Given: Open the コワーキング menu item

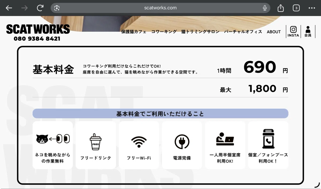Looking at the screenshot, I should 164,31.
